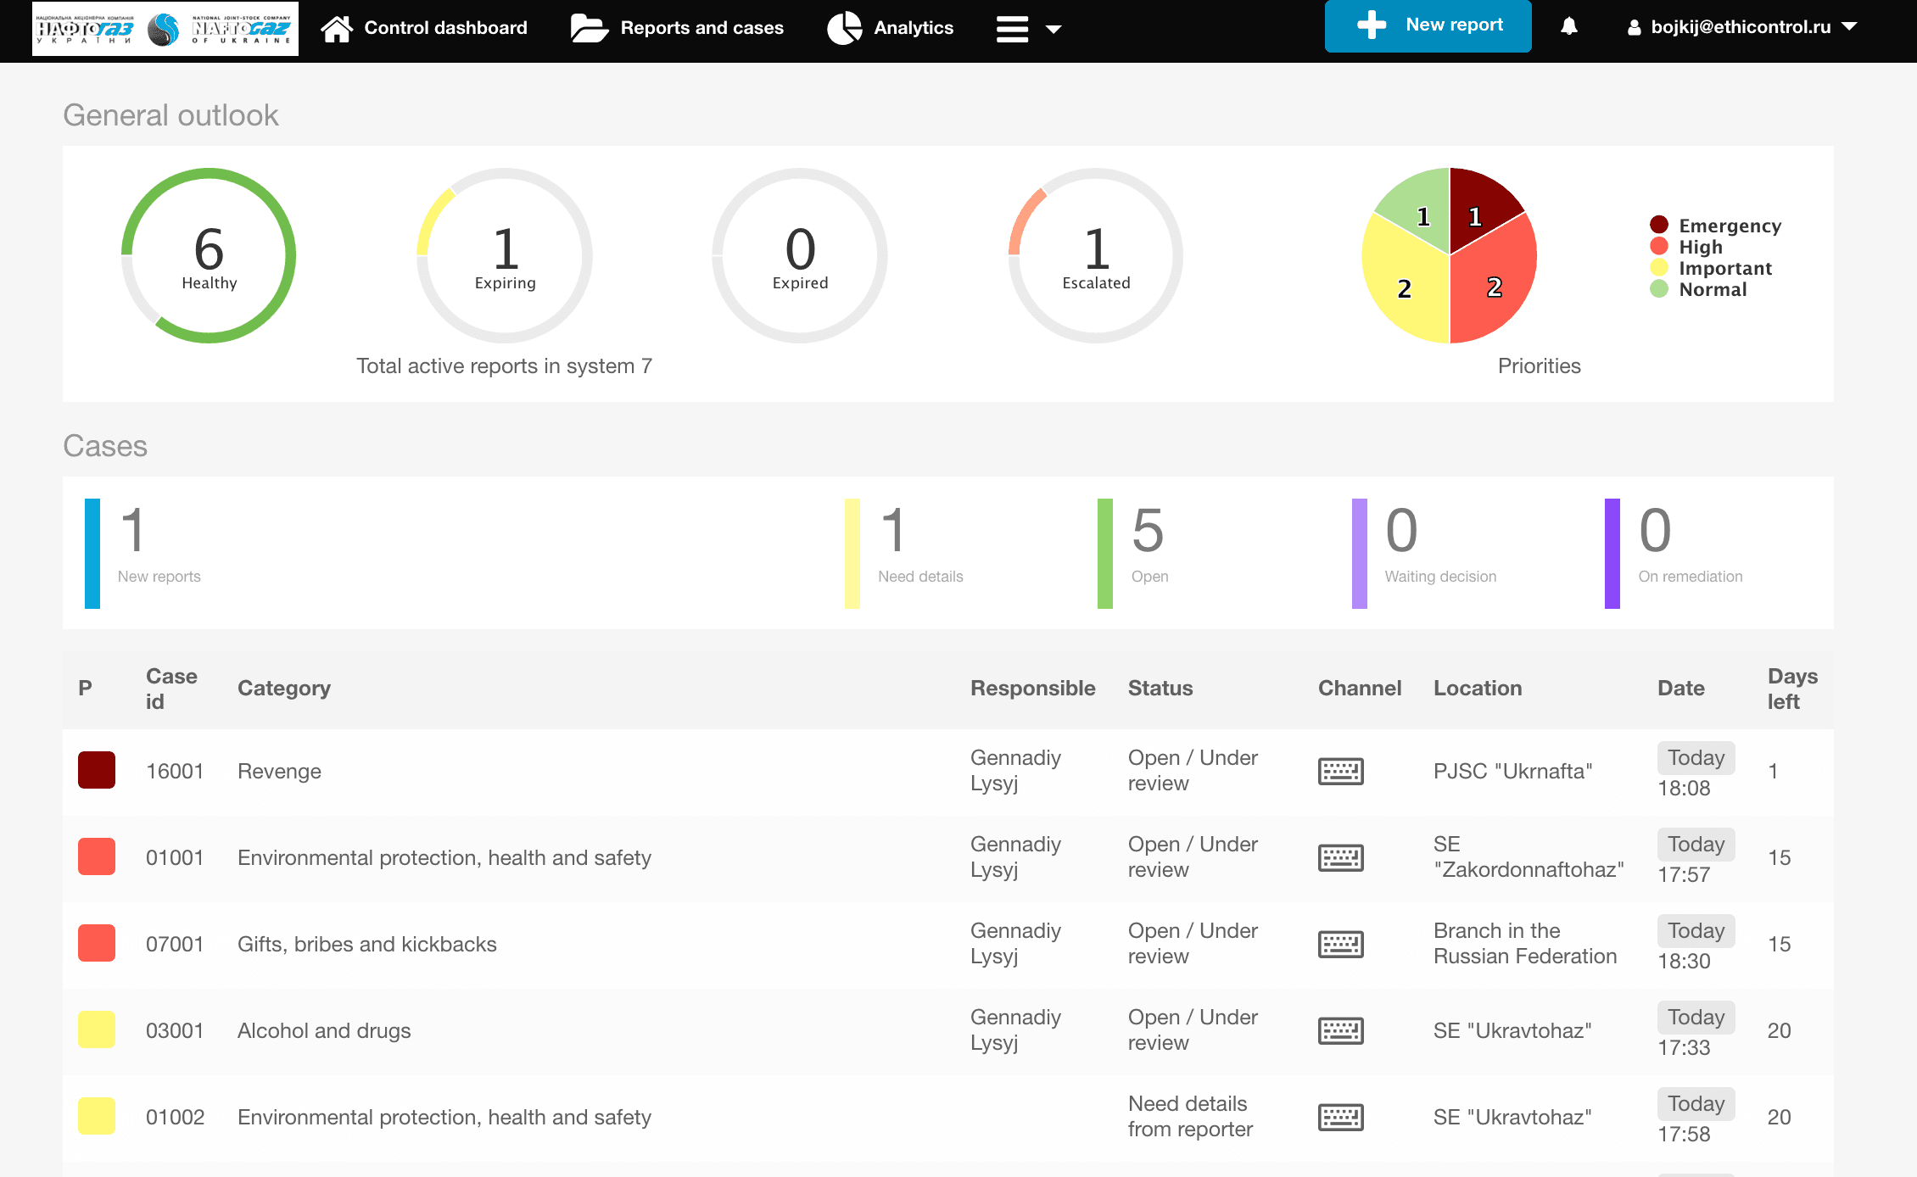Toggle the Normal priority legend entry
This screenshot has height=1177, width=1917.
1712,289
